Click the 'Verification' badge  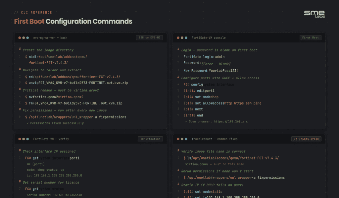click(150, 139)
